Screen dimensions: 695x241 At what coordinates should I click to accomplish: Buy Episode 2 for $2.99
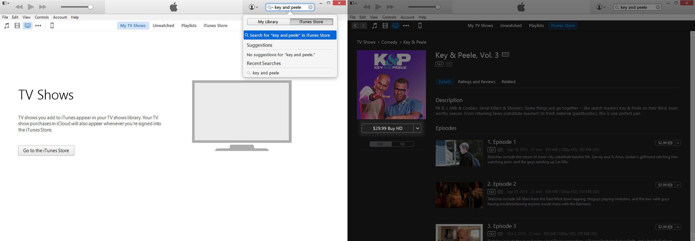[665, 185]
